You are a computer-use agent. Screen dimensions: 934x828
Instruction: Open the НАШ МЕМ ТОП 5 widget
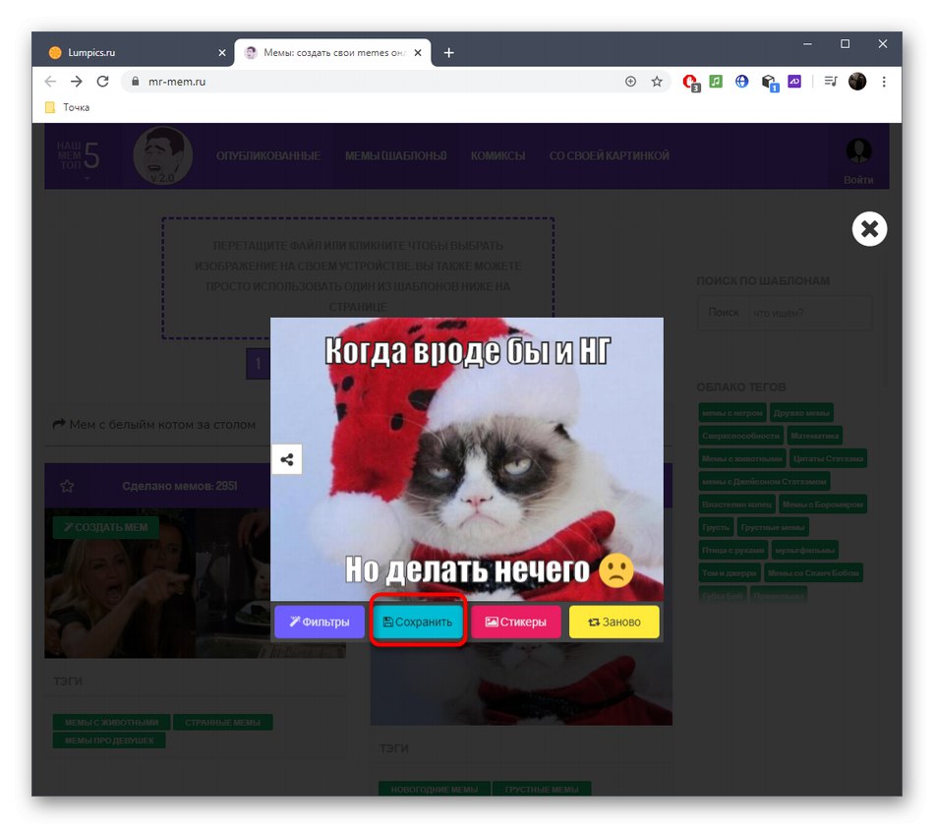pos(78,156)
